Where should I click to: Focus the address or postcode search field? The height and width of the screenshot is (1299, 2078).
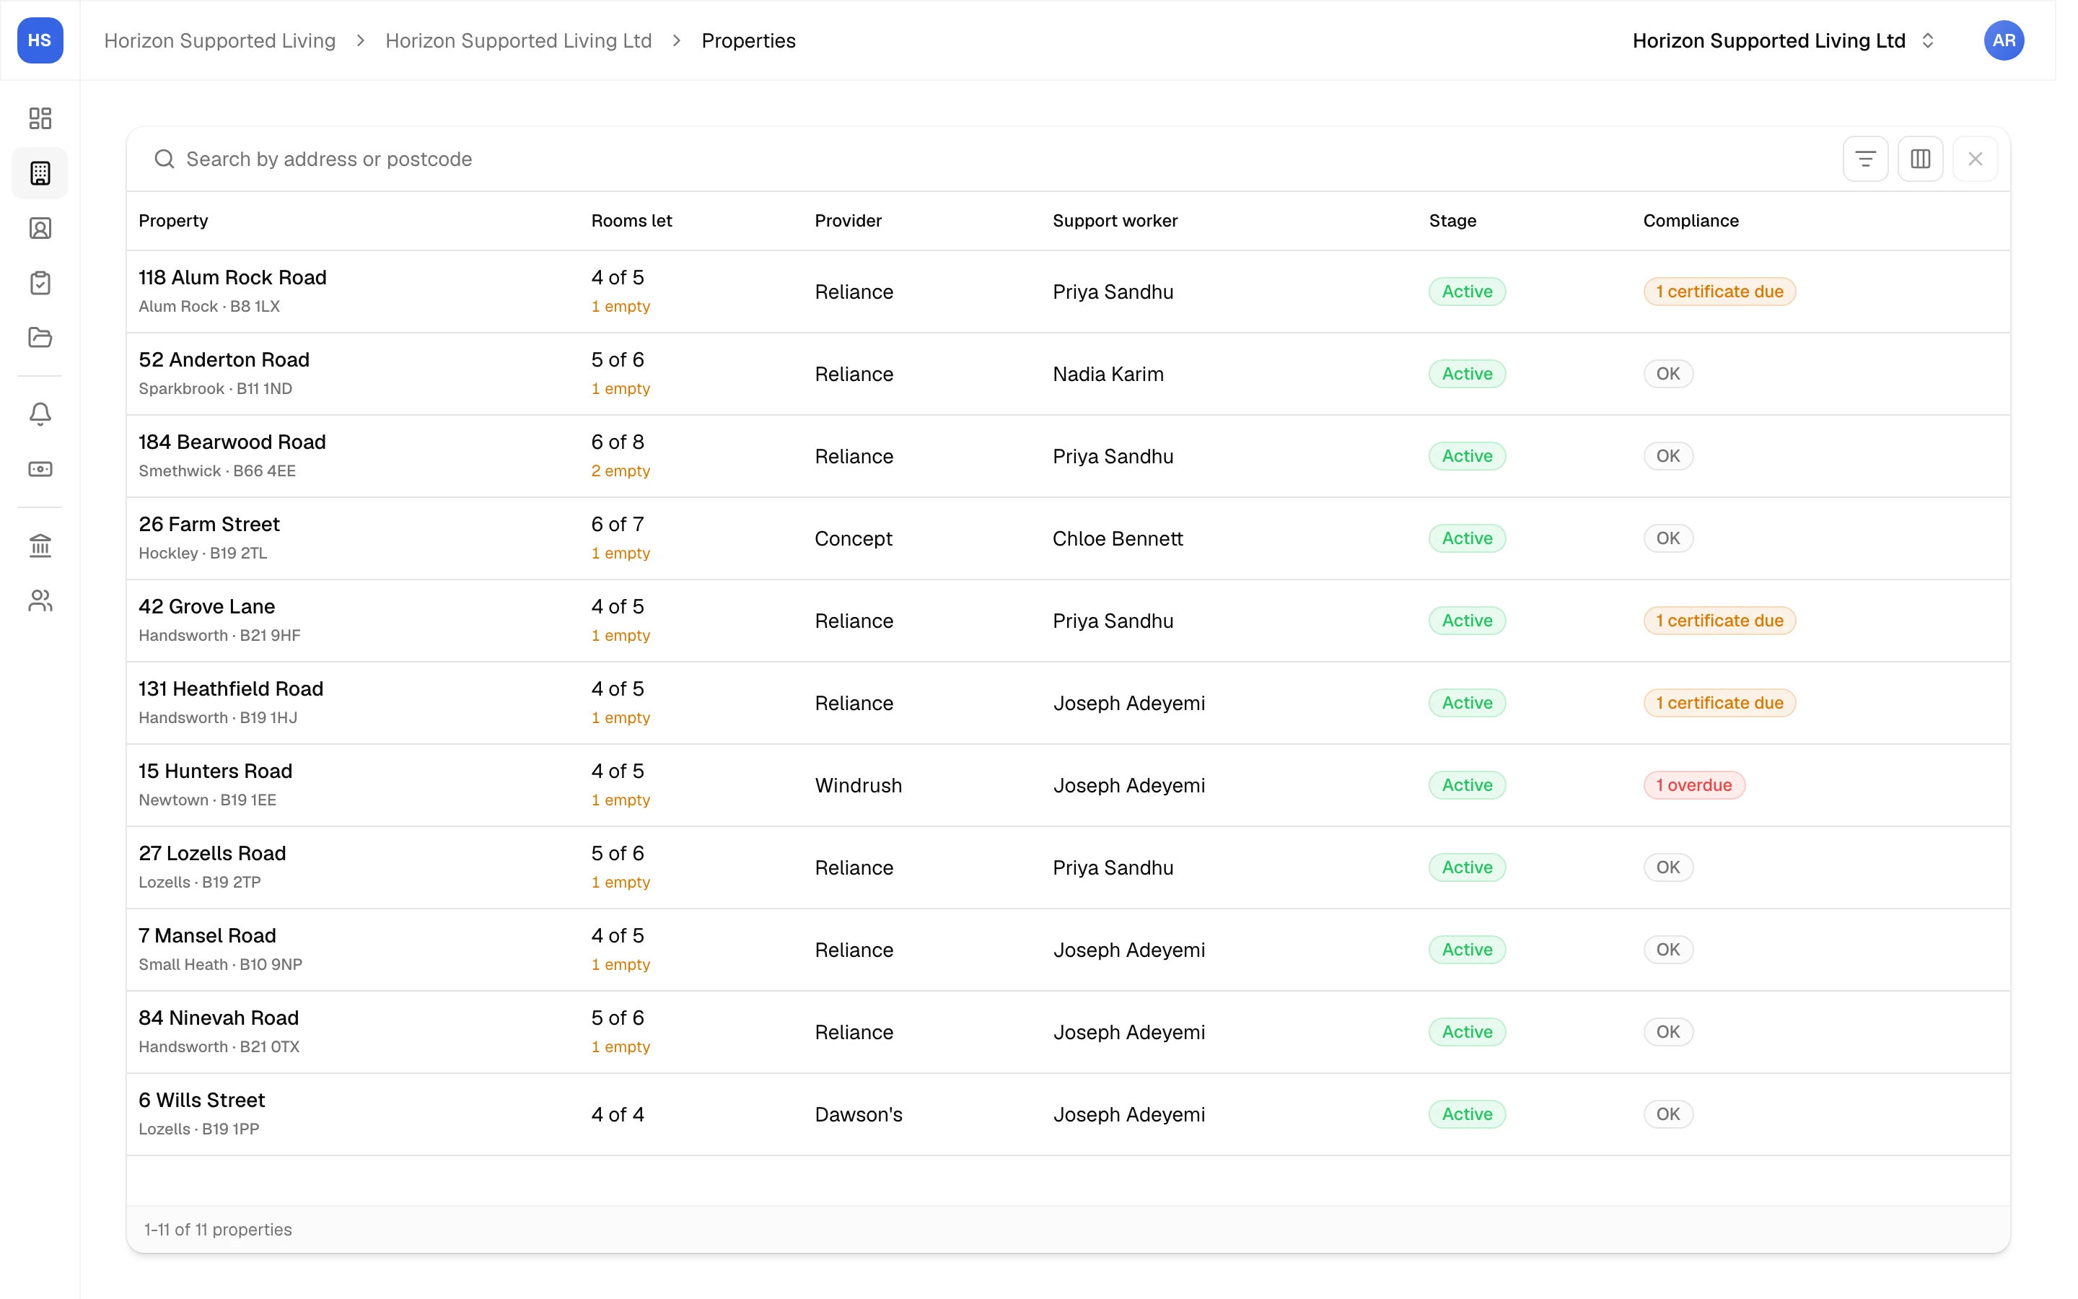click(988, 159)
